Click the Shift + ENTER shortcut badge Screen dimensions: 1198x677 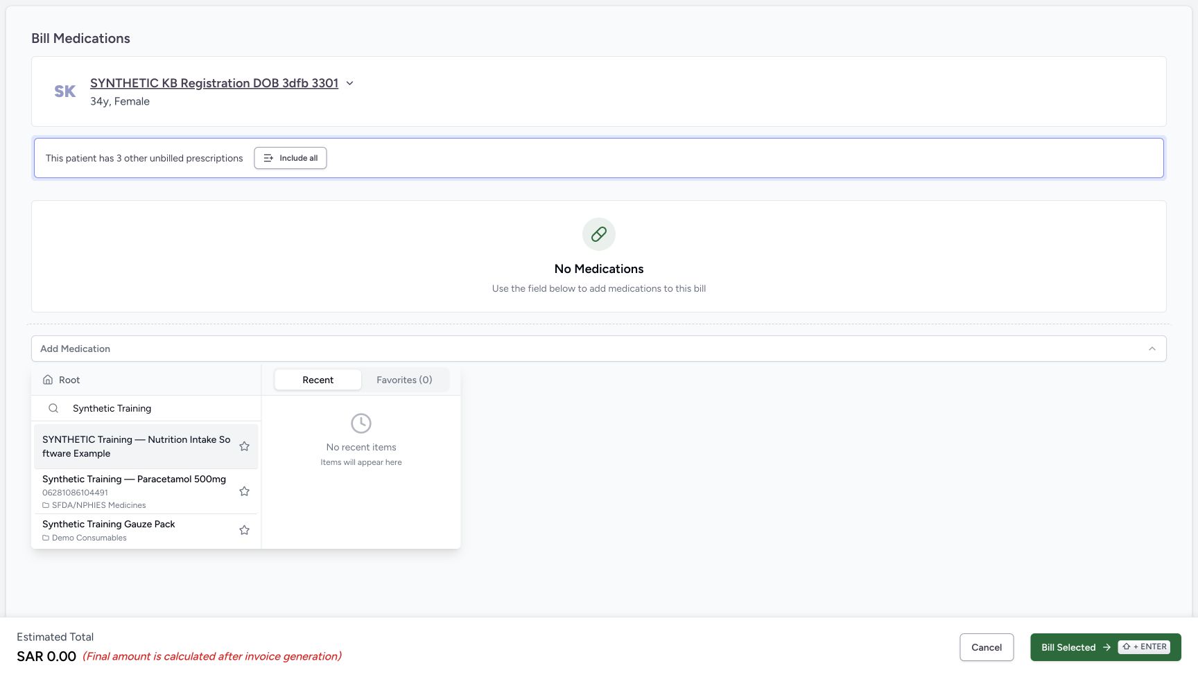click(x=1144, y=647)
